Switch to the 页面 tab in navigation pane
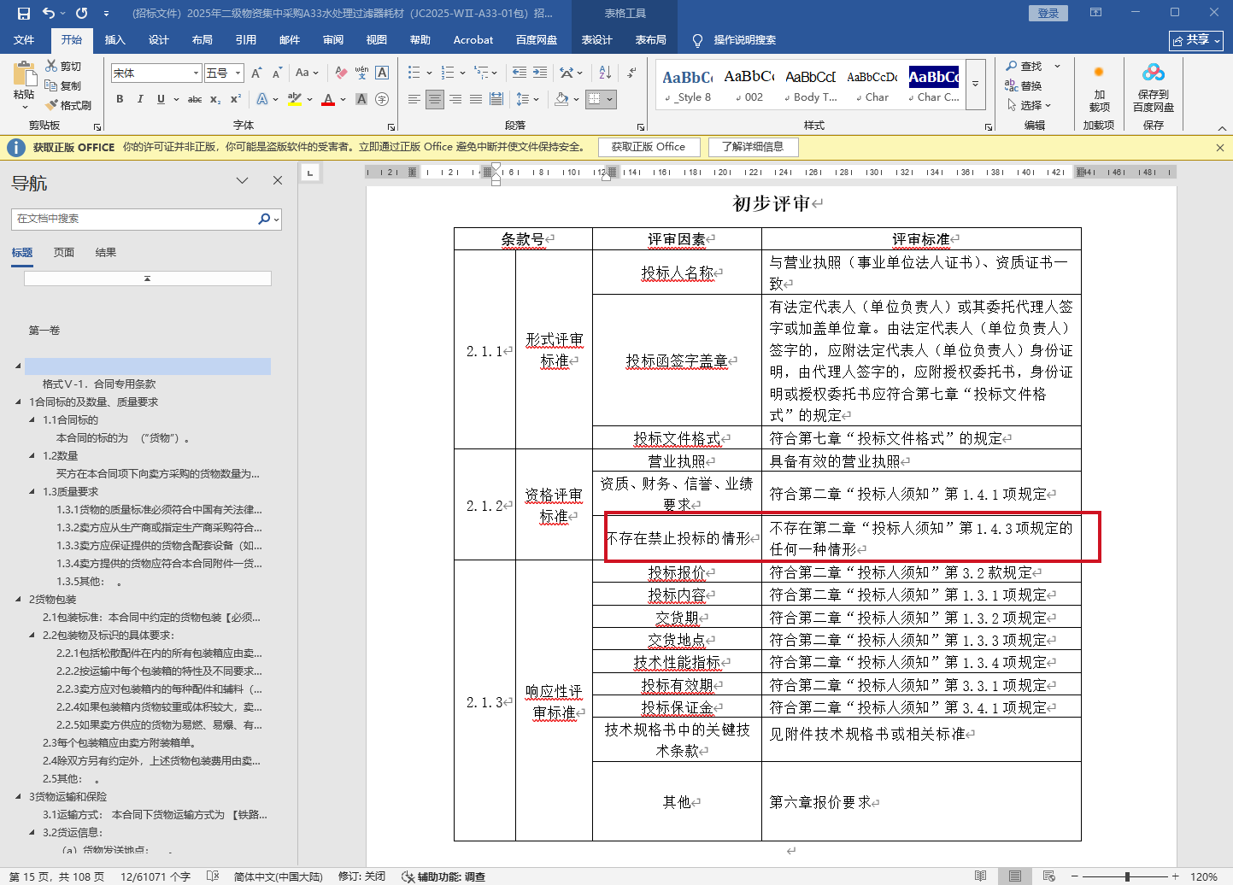The image size is (1233, 885). coord(64,252)
